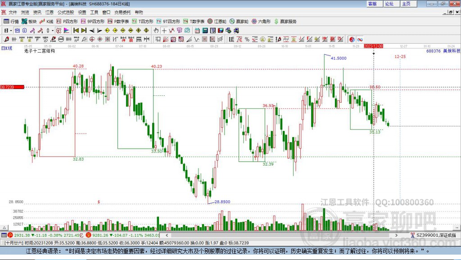Open the 资讯 menu
This screenshot has width=461, height=260.
(x=37, y=12)
